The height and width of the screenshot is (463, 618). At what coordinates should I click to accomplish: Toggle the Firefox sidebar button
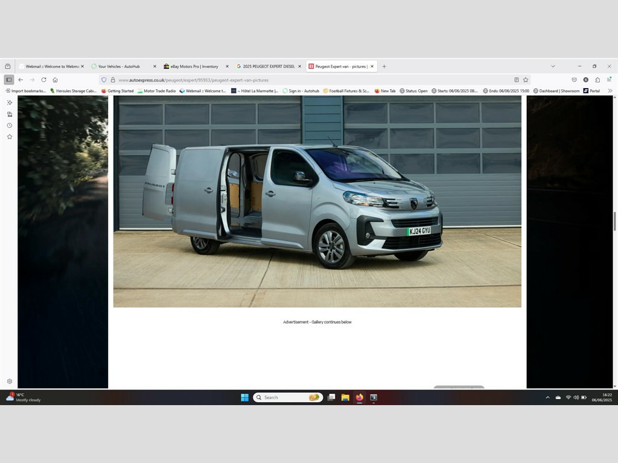pos(8,80)
